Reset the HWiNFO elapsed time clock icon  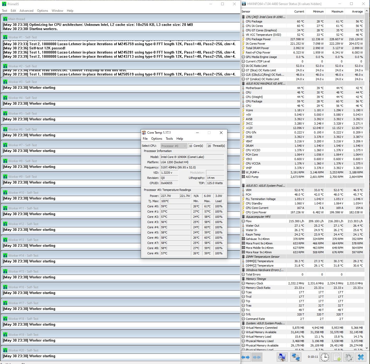325,357
